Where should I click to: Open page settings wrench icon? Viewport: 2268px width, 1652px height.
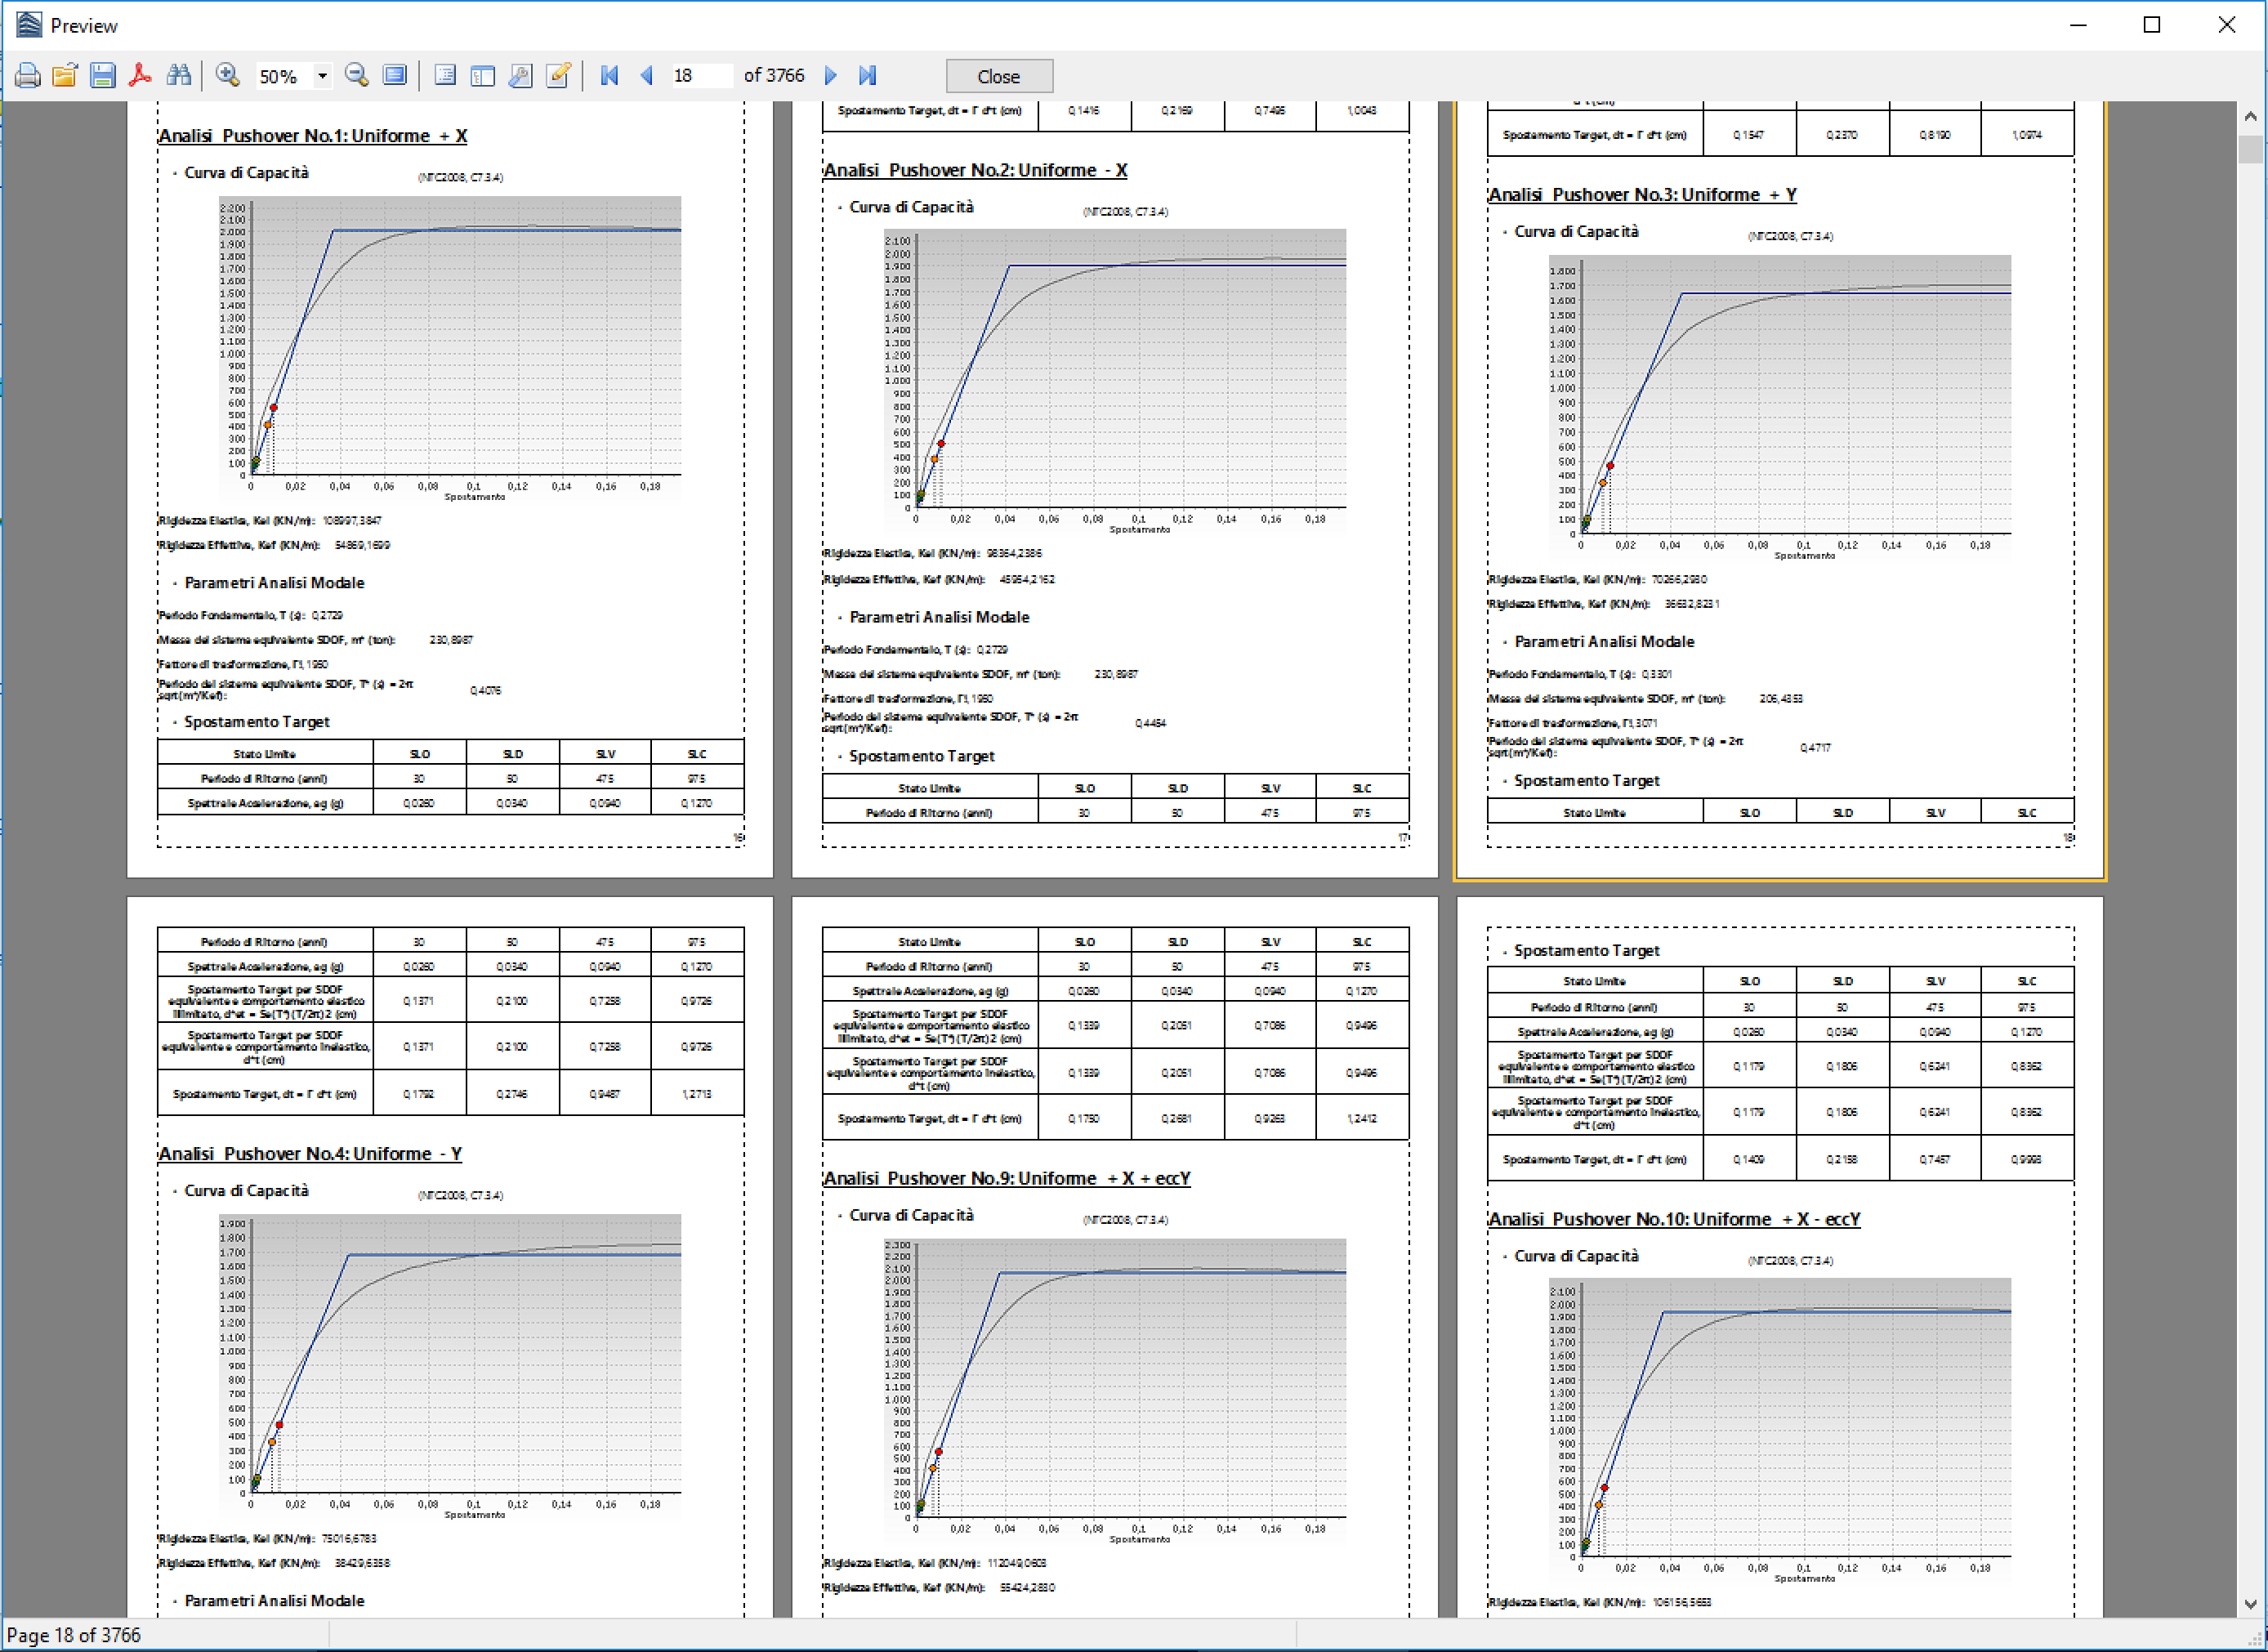pos(520,76)
